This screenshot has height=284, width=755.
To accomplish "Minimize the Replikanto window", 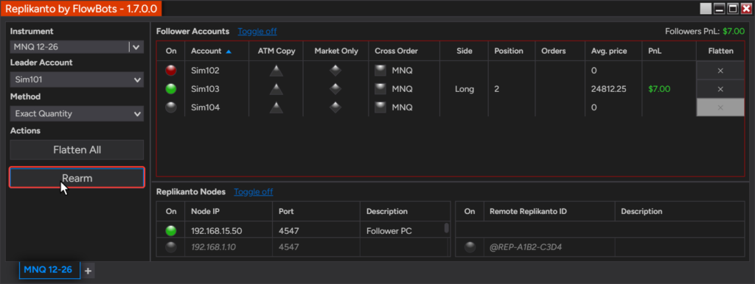I will coord(719,8).
